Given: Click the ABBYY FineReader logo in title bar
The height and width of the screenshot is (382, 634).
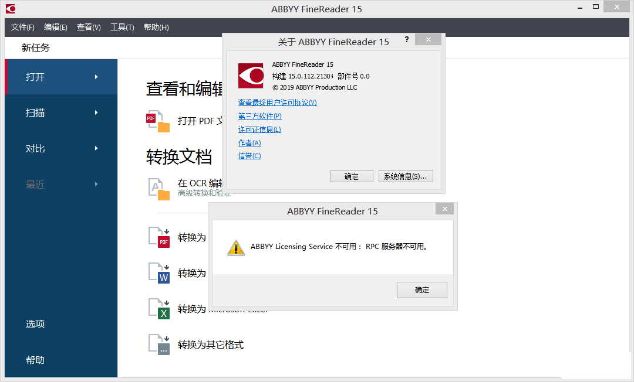Looking at the screenshot, I should pyautogui.click(x=10, y=8).
